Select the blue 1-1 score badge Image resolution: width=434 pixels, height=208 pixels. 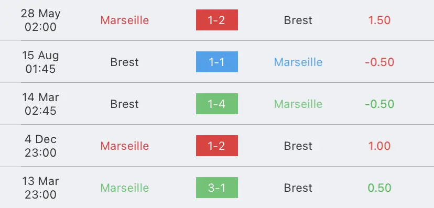[x=216, y=62]
